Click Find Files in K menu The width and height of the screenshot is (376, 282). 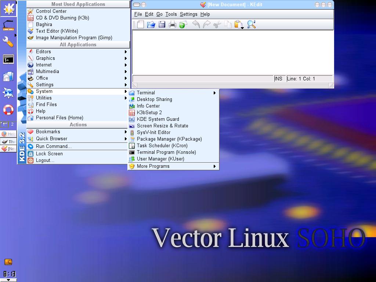77,105
